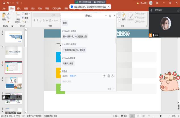Open the chat file-send icon
180x118 pixels.
pos(104,76)
